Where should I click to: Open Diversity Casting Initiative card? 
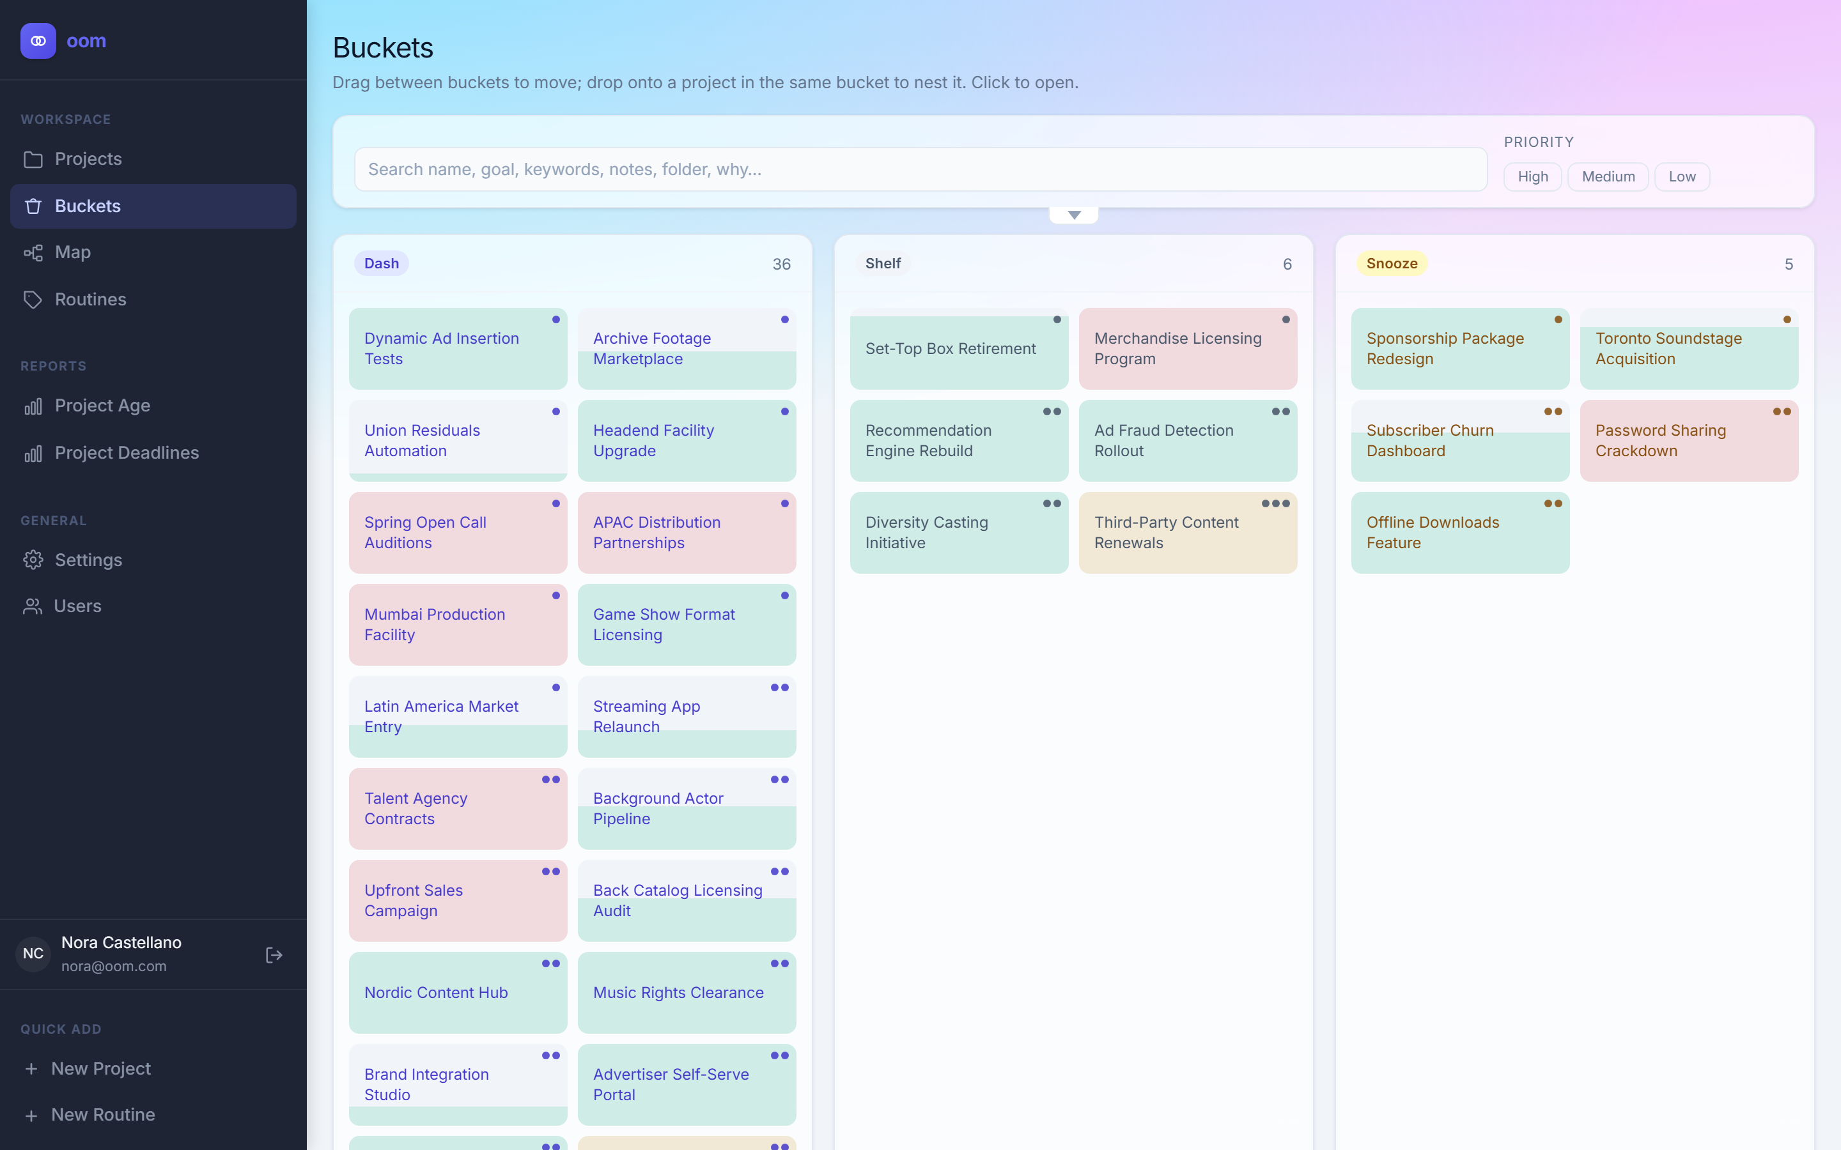click(959, 533)
